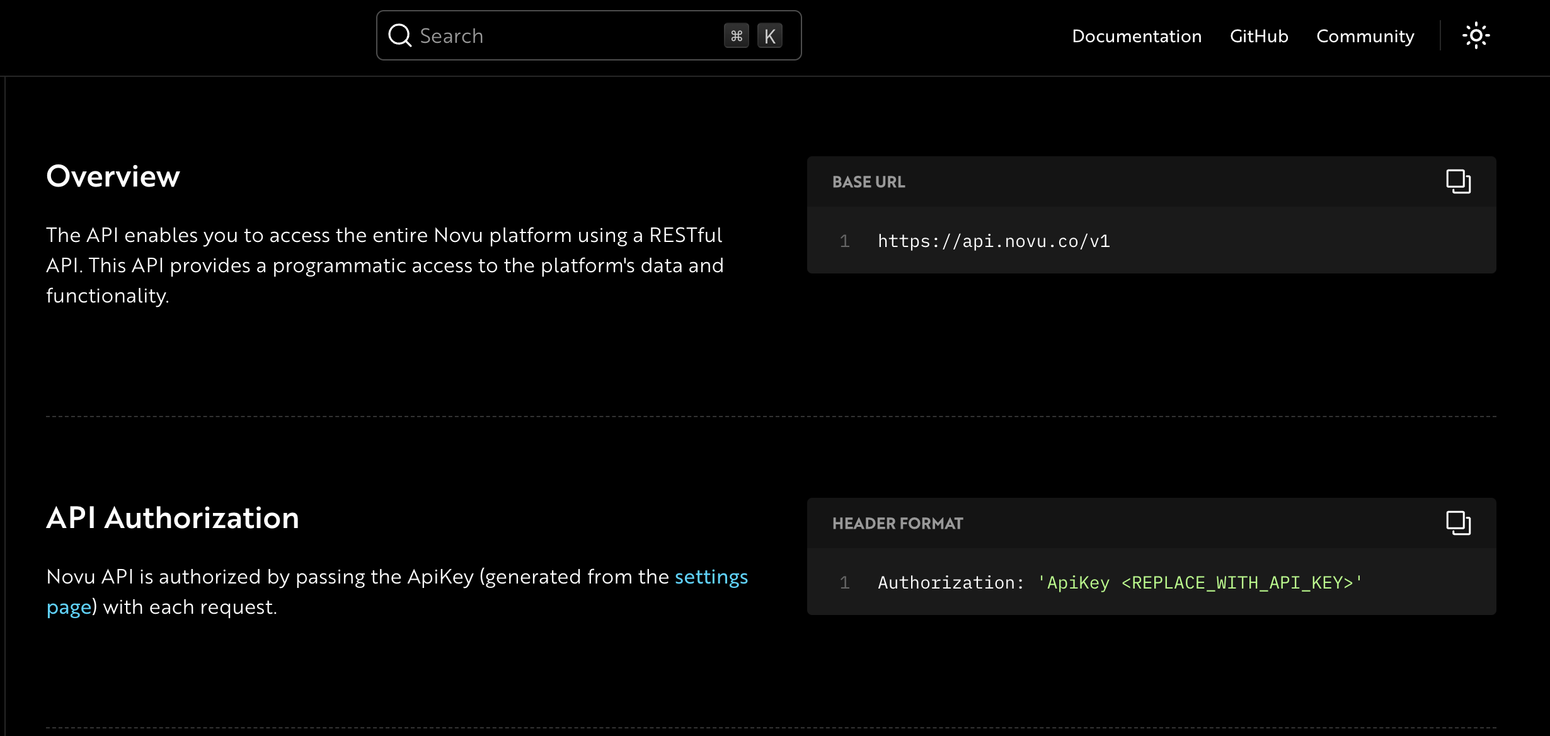Follow the settings page hyperlink

tap(711, 577)
